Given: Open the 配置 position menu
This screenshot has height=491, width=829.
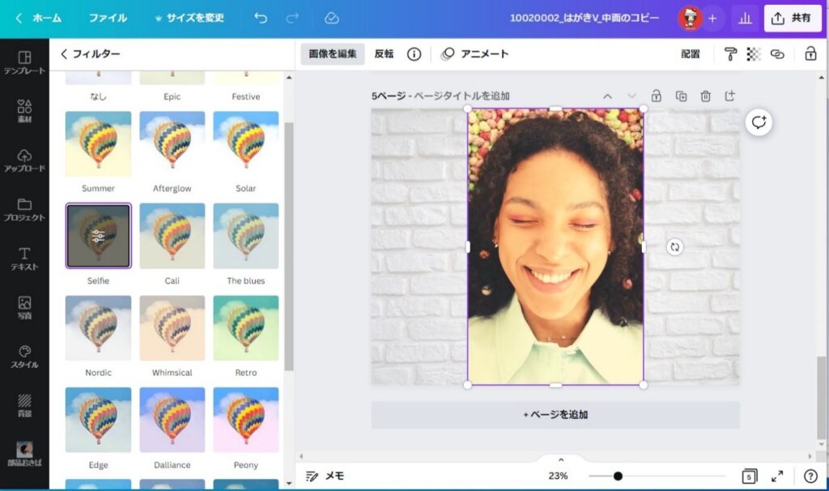Looking at the screenshot, I should coord(690,54).
